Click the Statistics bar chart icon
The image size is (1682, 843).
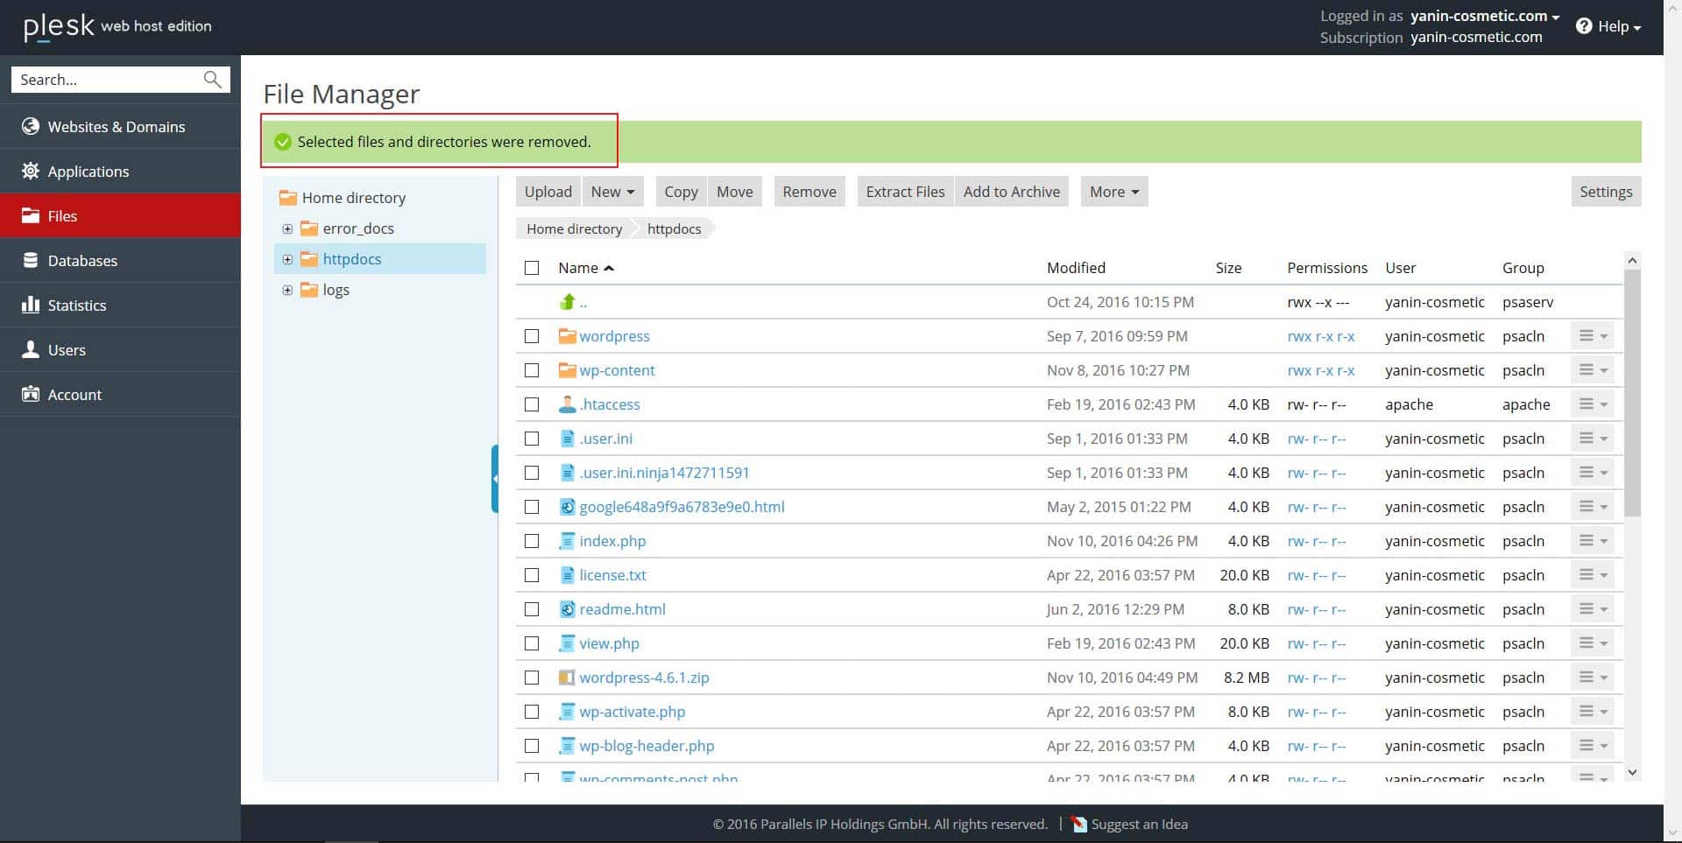31,305
